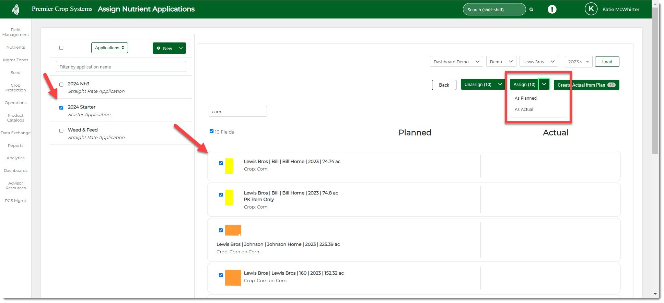The width and height of the screenshot is (664, 303).
Task: Click the Premier Crop Systems corn logo
Action: pyautogui.click(x=15, y=9)
